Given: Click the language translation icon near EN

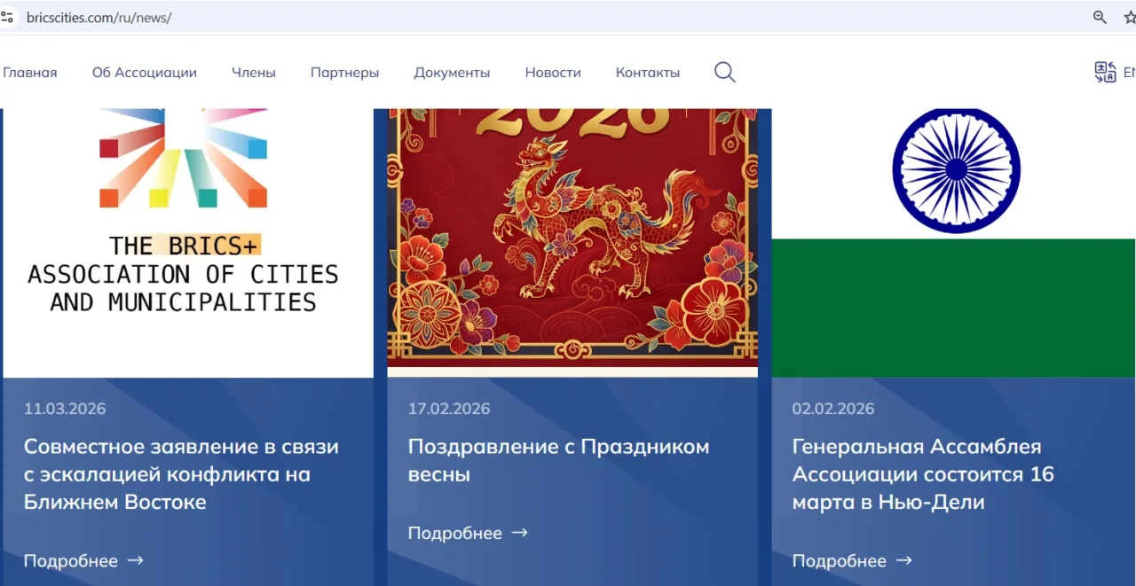Looking at the screenshot, I should pos(1106,72).
